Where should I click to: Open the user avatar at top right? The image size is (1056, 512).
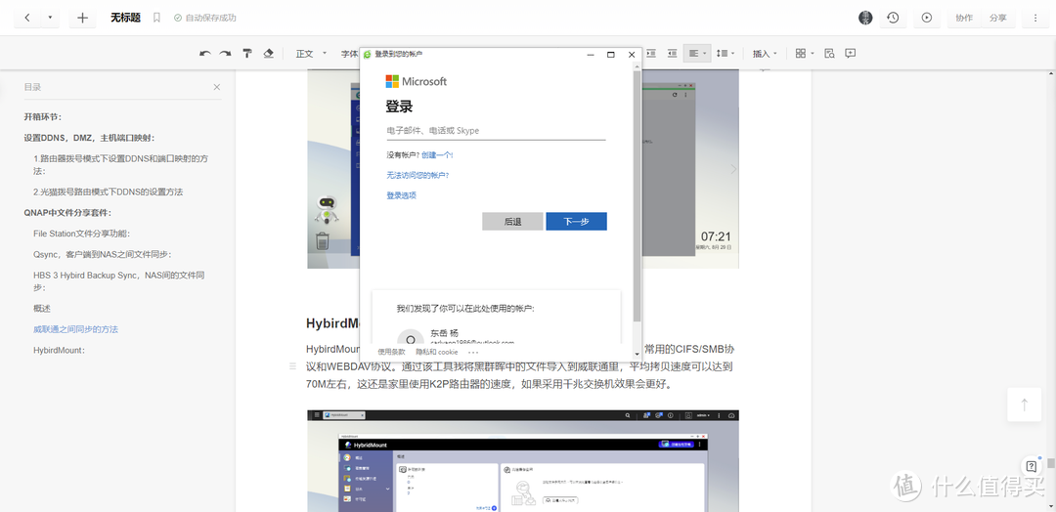(865, 19)
